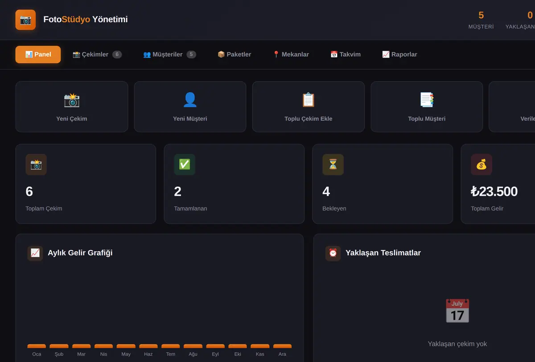Click the Tamamlanan label
Screen dimensions: 535x362
click(x=190, y=208)
